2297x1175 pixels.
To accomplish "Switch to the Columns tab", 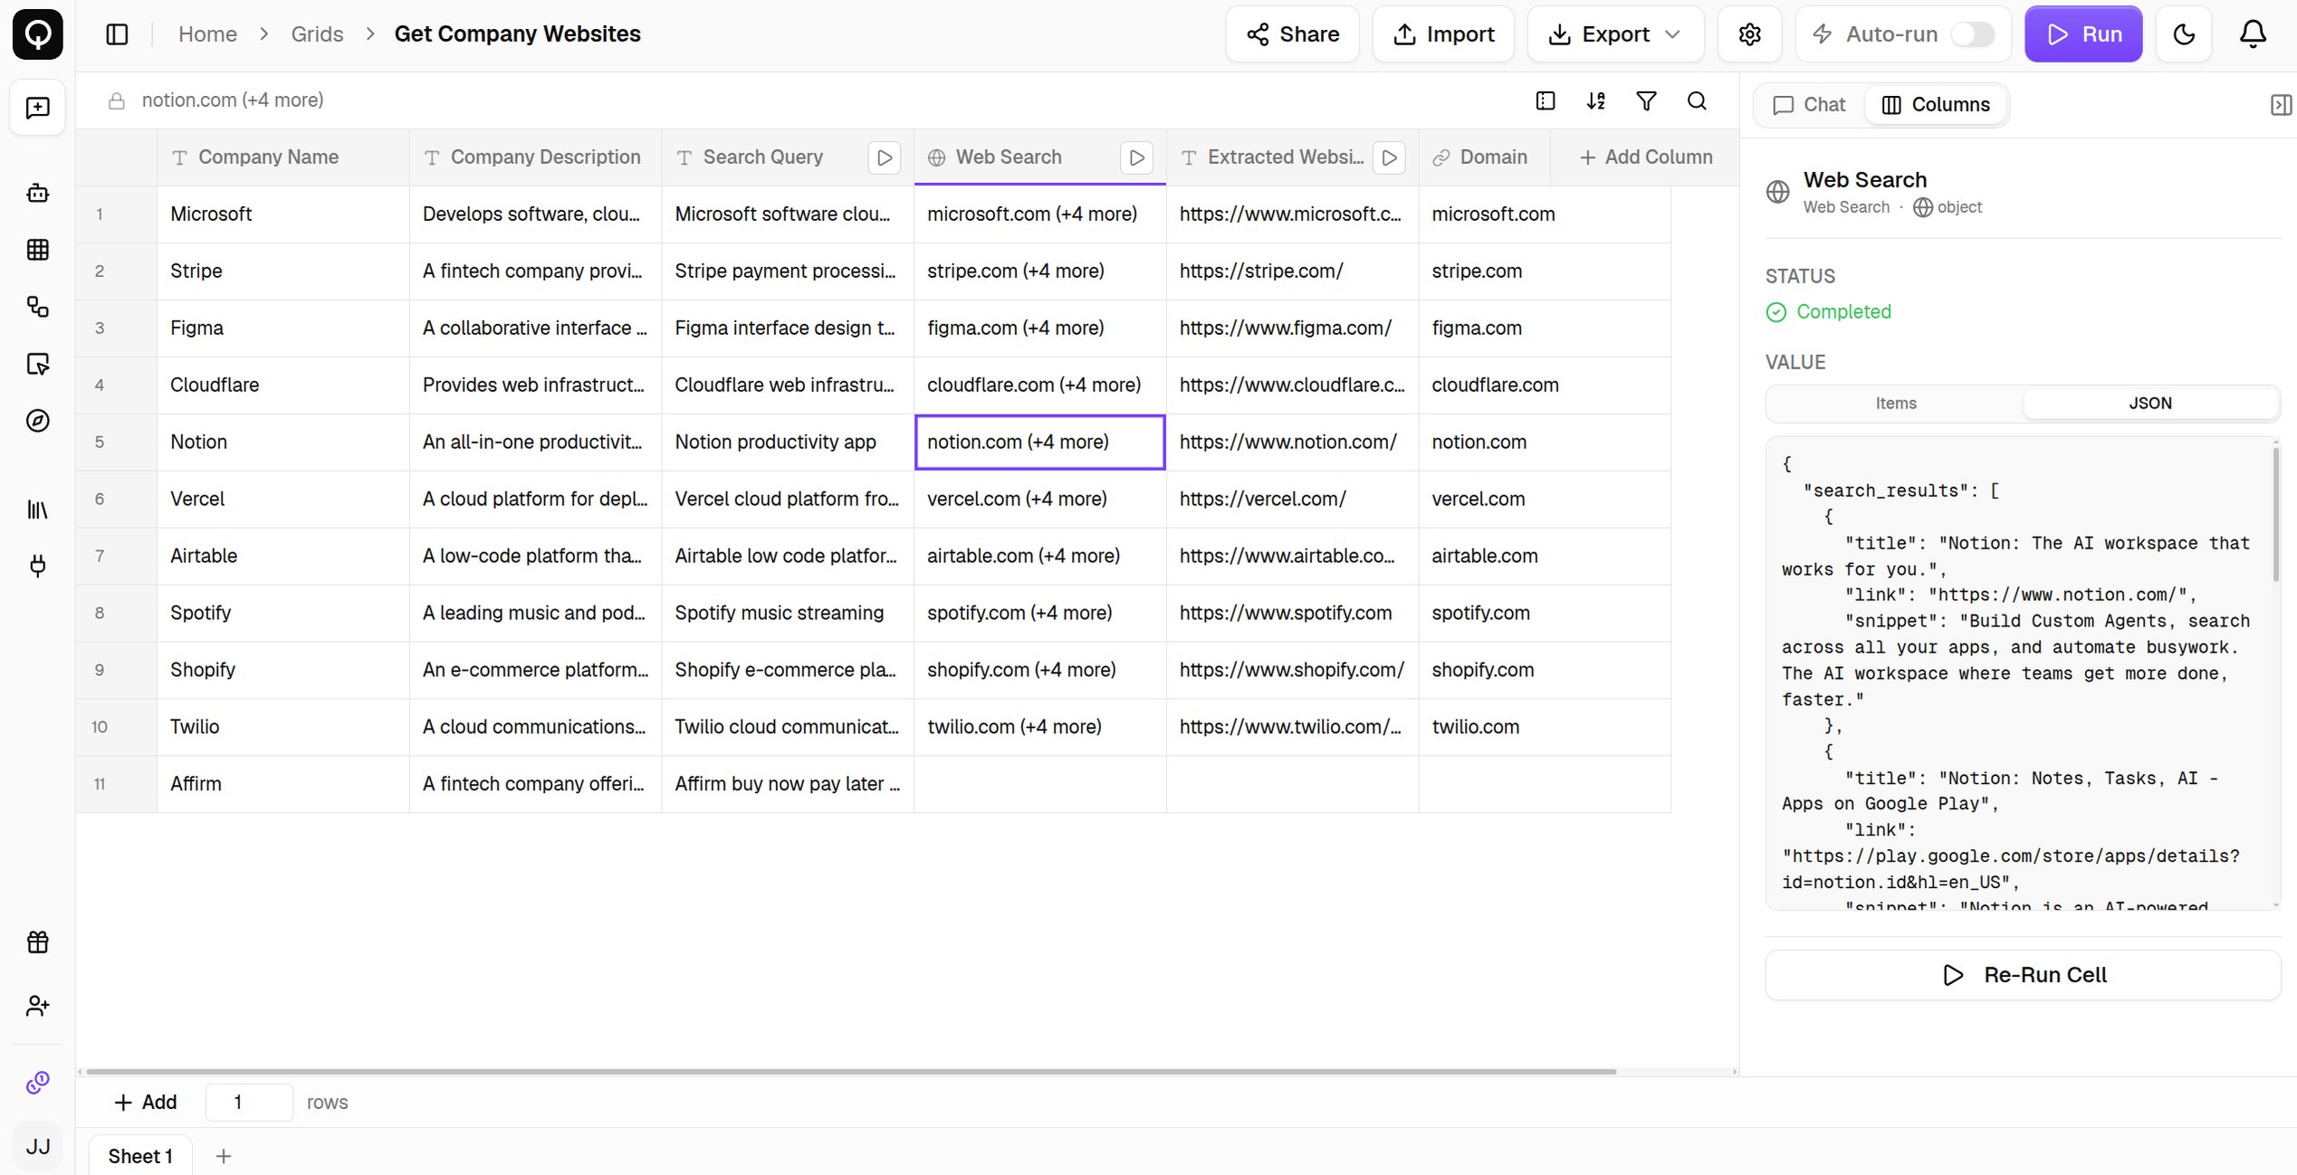I will coord(1936,105).
